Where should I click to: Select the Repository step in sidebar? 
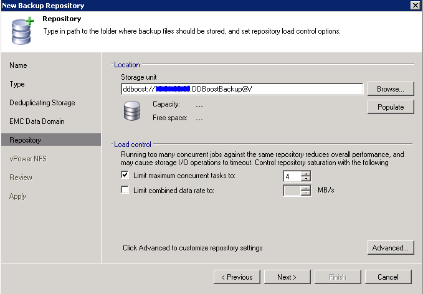pyautogui.click(x=26, y=140)
